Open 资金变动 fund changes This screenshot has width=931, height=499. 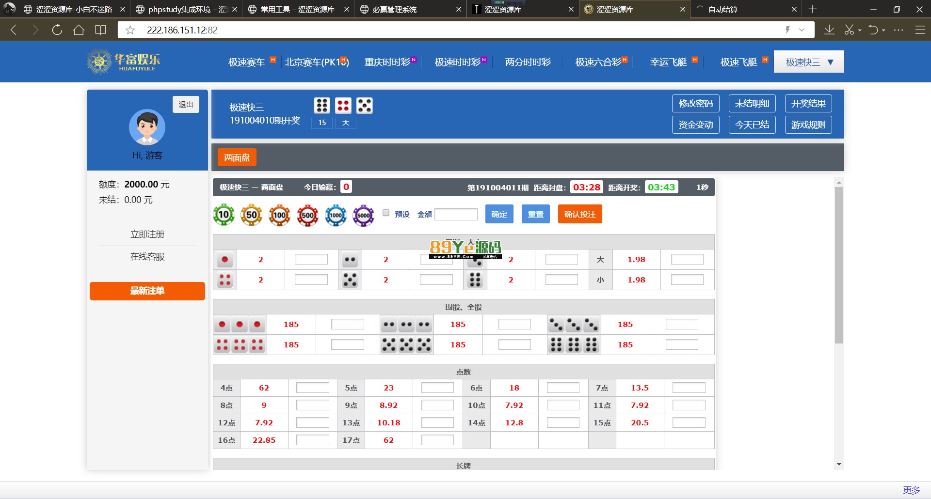click(x=695, y=125)
